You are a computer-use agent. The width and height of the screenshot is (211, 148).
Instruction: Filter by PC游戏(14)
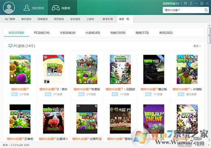pyautogui.click(x=42, y=33)
